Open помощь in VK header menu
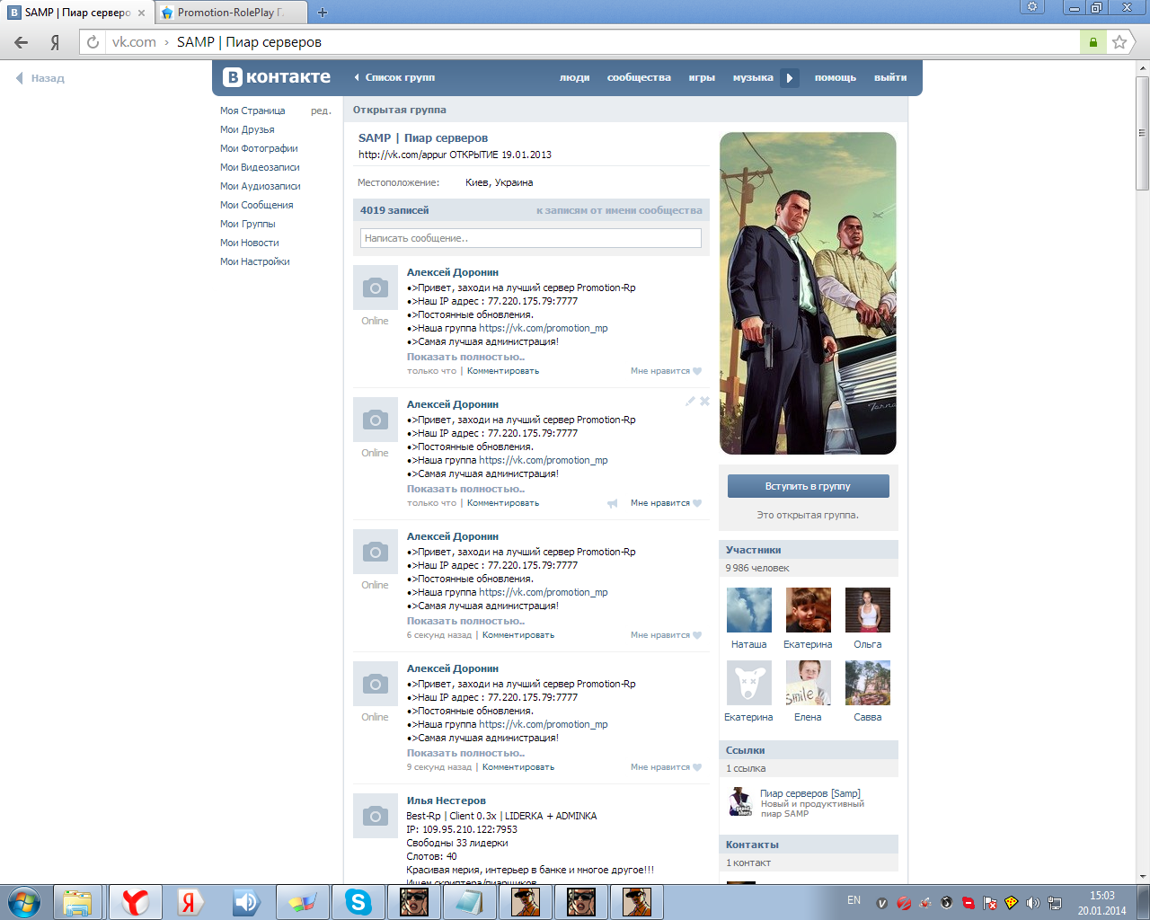The image size is (1150, 920). (836, 78)
